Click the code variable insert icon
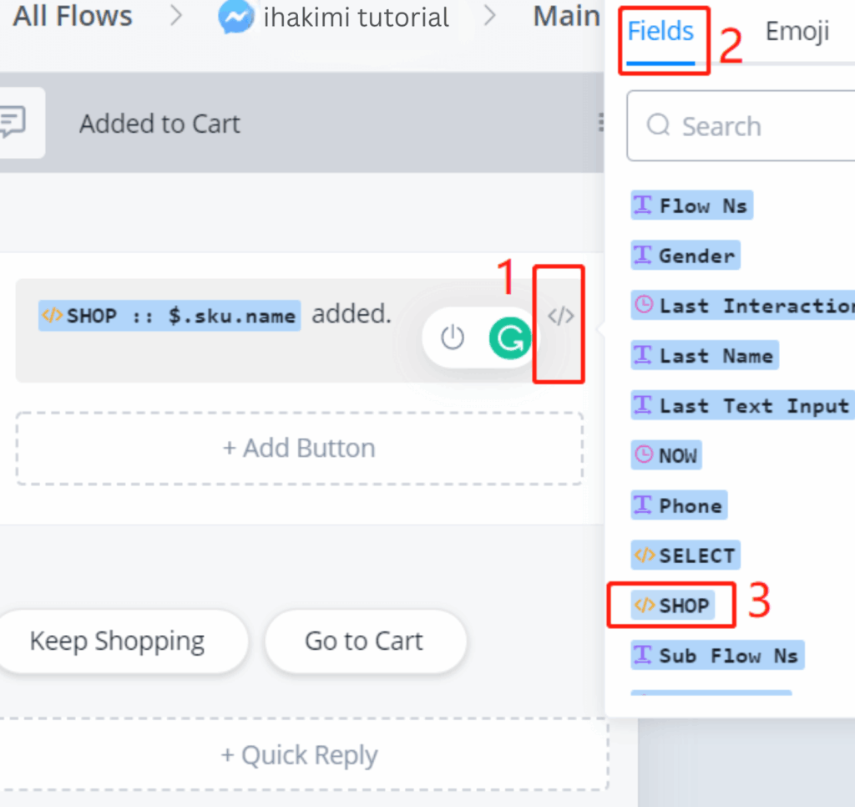 coord(560,316)
